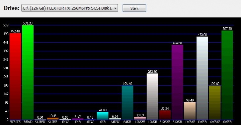241x125 pixels.
Task: Click the green READ bar
Action: click(x=28, y=72)
